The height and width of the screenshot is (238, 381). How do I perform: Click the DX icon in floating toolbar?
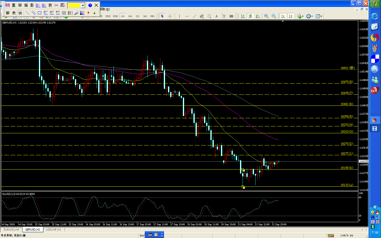[63, 5]
